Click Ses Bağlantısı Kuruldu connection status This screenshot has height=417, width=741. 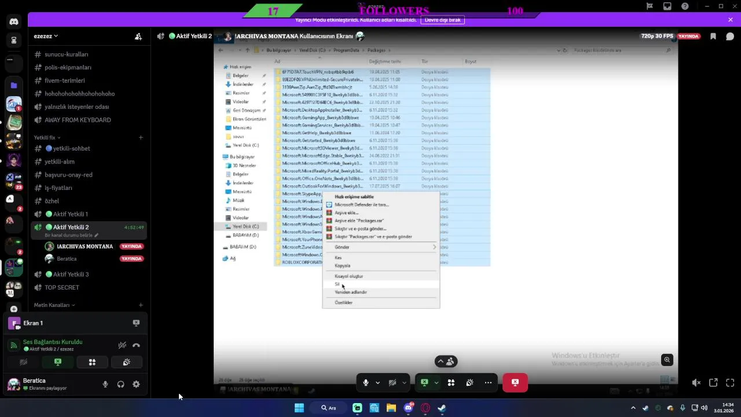[x=53, y=342]
